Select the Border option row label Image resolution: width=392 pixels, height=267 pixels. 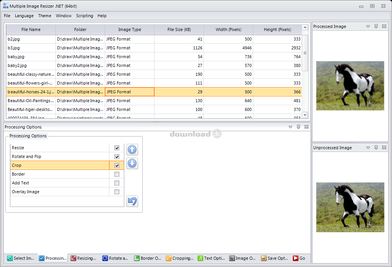[18, 174]
